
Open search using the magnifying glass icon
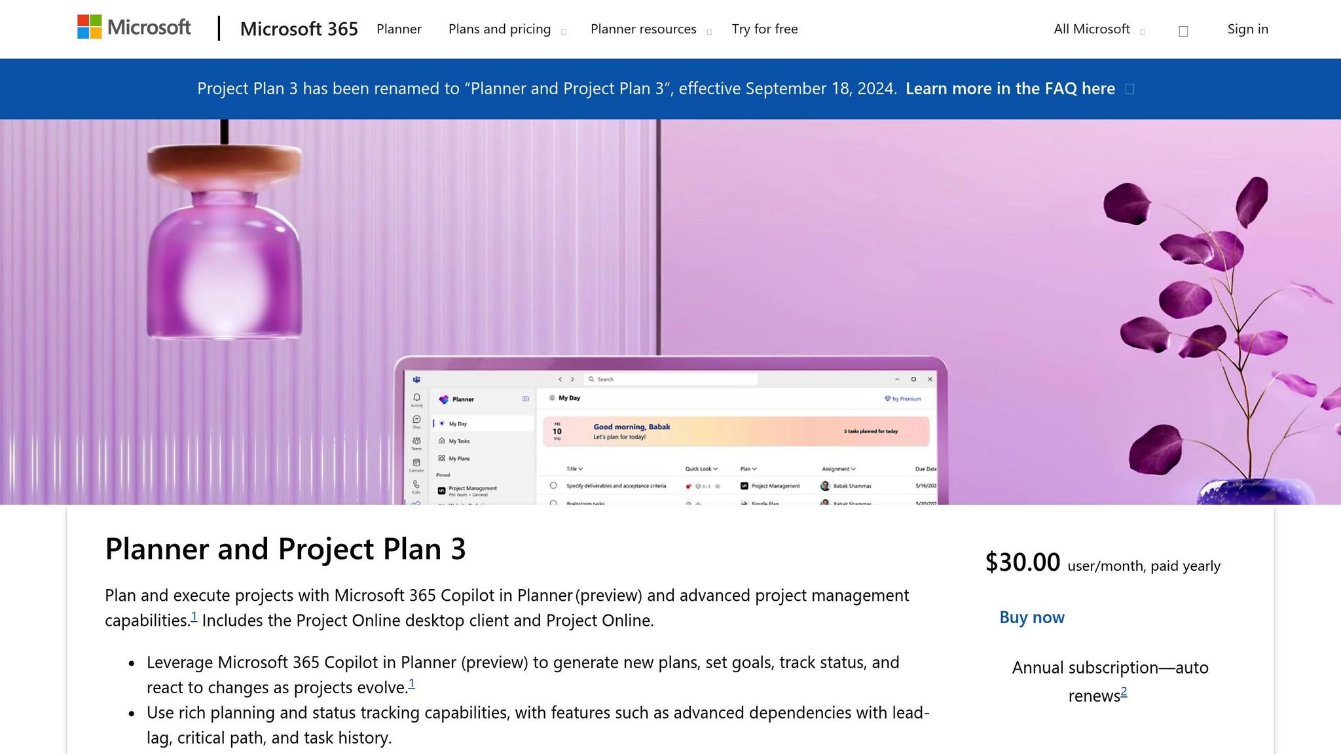tap(591, 379)
